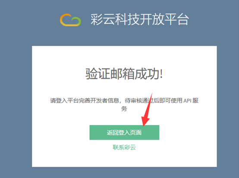
Task: Click the 验证邮箱成功! heading
Action: point(124,74)
